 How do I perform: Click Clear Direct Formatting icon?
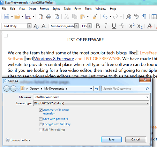[x=150, y=26]
